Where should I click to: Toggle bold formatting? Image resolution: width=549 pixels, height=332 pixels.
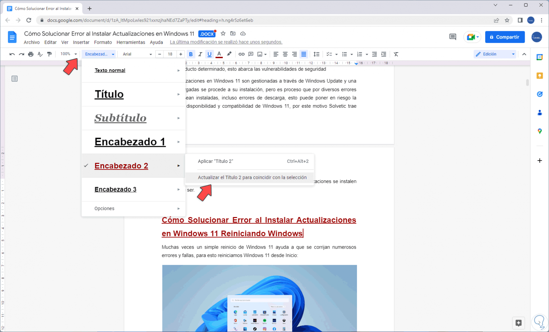click(x=191, y=54)
